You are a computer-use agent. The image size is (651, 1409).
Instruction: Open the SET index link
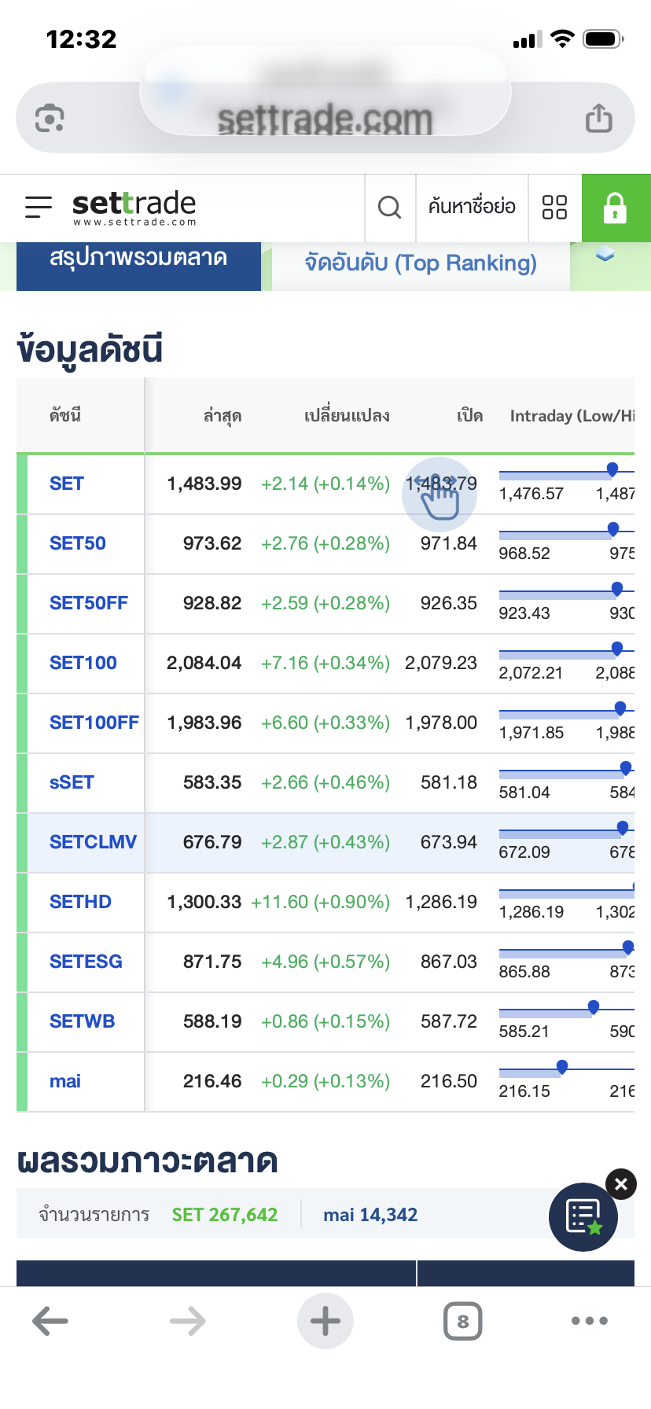pyautogui.click(x=67, y=484)
